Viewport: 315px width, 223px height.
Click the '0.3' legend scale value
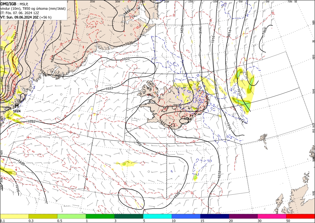31,221
